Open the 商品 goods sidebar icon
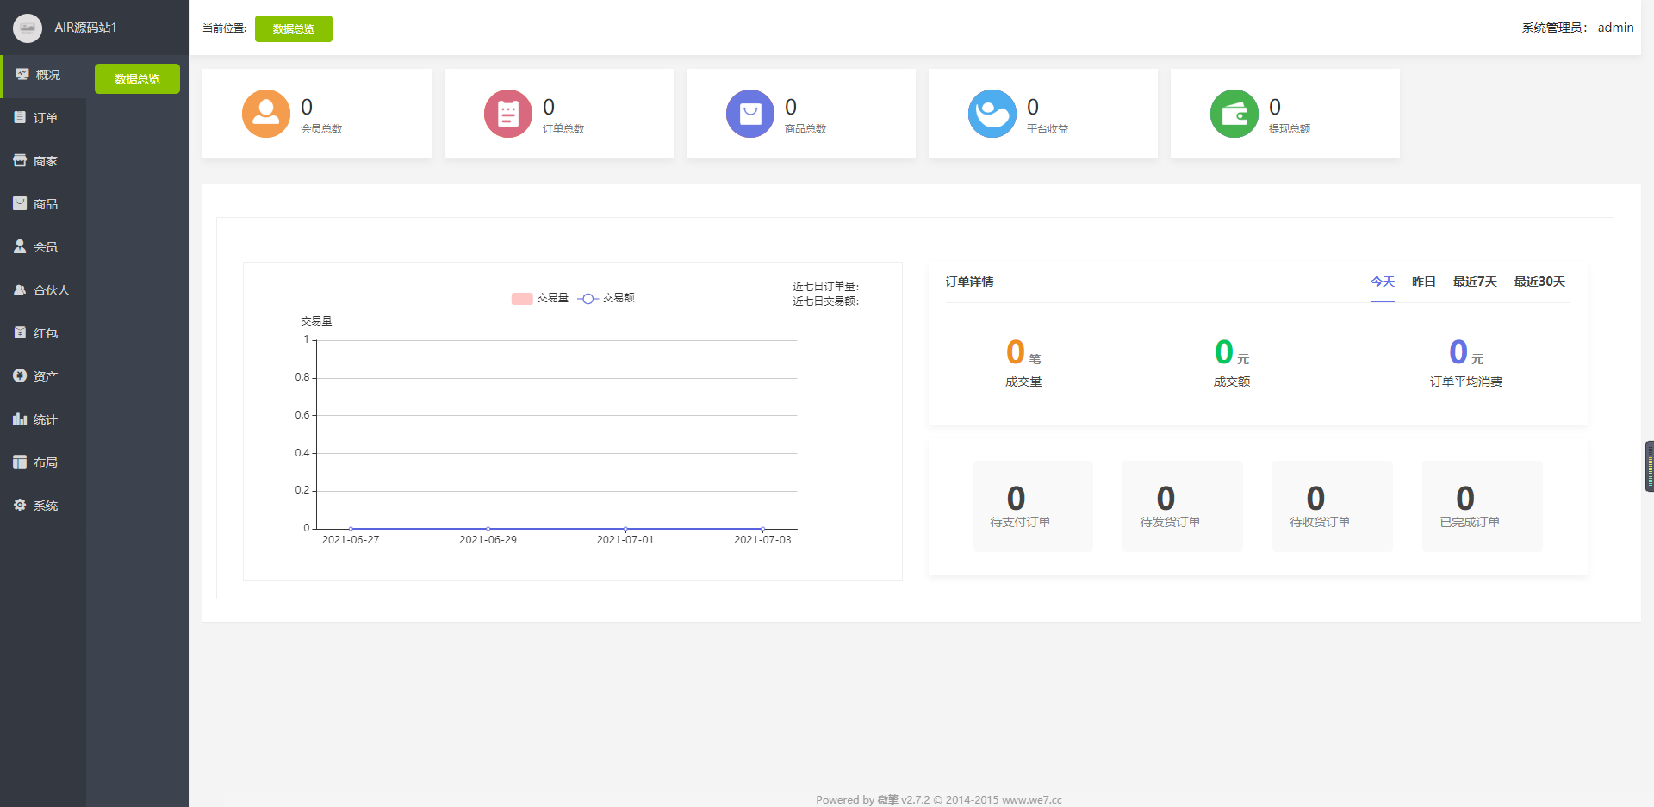Screen dimensions: 1654x807 click(x=20, y=203)
